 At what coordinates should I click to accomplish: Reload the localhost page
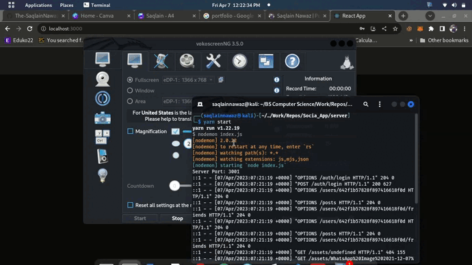click(29, 29)
